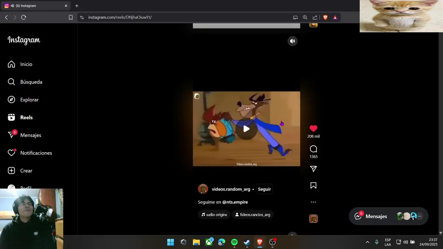This screenshot has height=249, width=443.
Task: Select the (6) Instagram browser tab
Action: pyautogui.click(x=36, y=6)
